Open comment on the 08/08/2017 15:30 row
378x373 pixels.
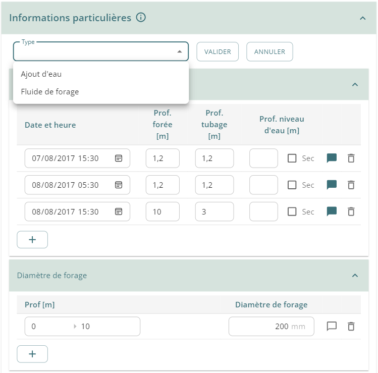click(x=332, y=212)
